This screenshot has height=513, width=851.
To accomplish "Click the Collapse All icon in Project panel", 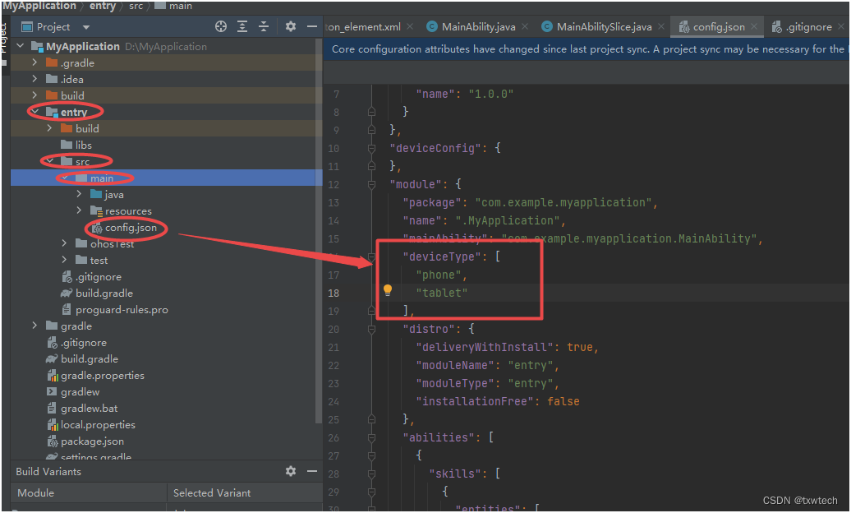I will (264, 26).
